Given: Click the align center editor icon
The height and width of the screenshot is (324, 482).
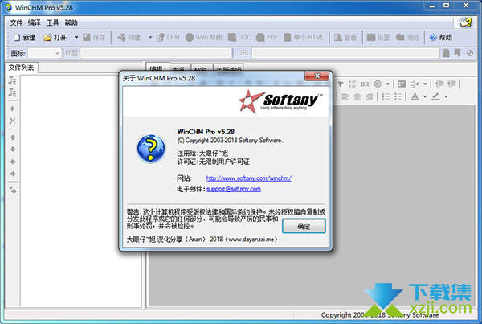Looking at the screenshot, I should (357, 96).
